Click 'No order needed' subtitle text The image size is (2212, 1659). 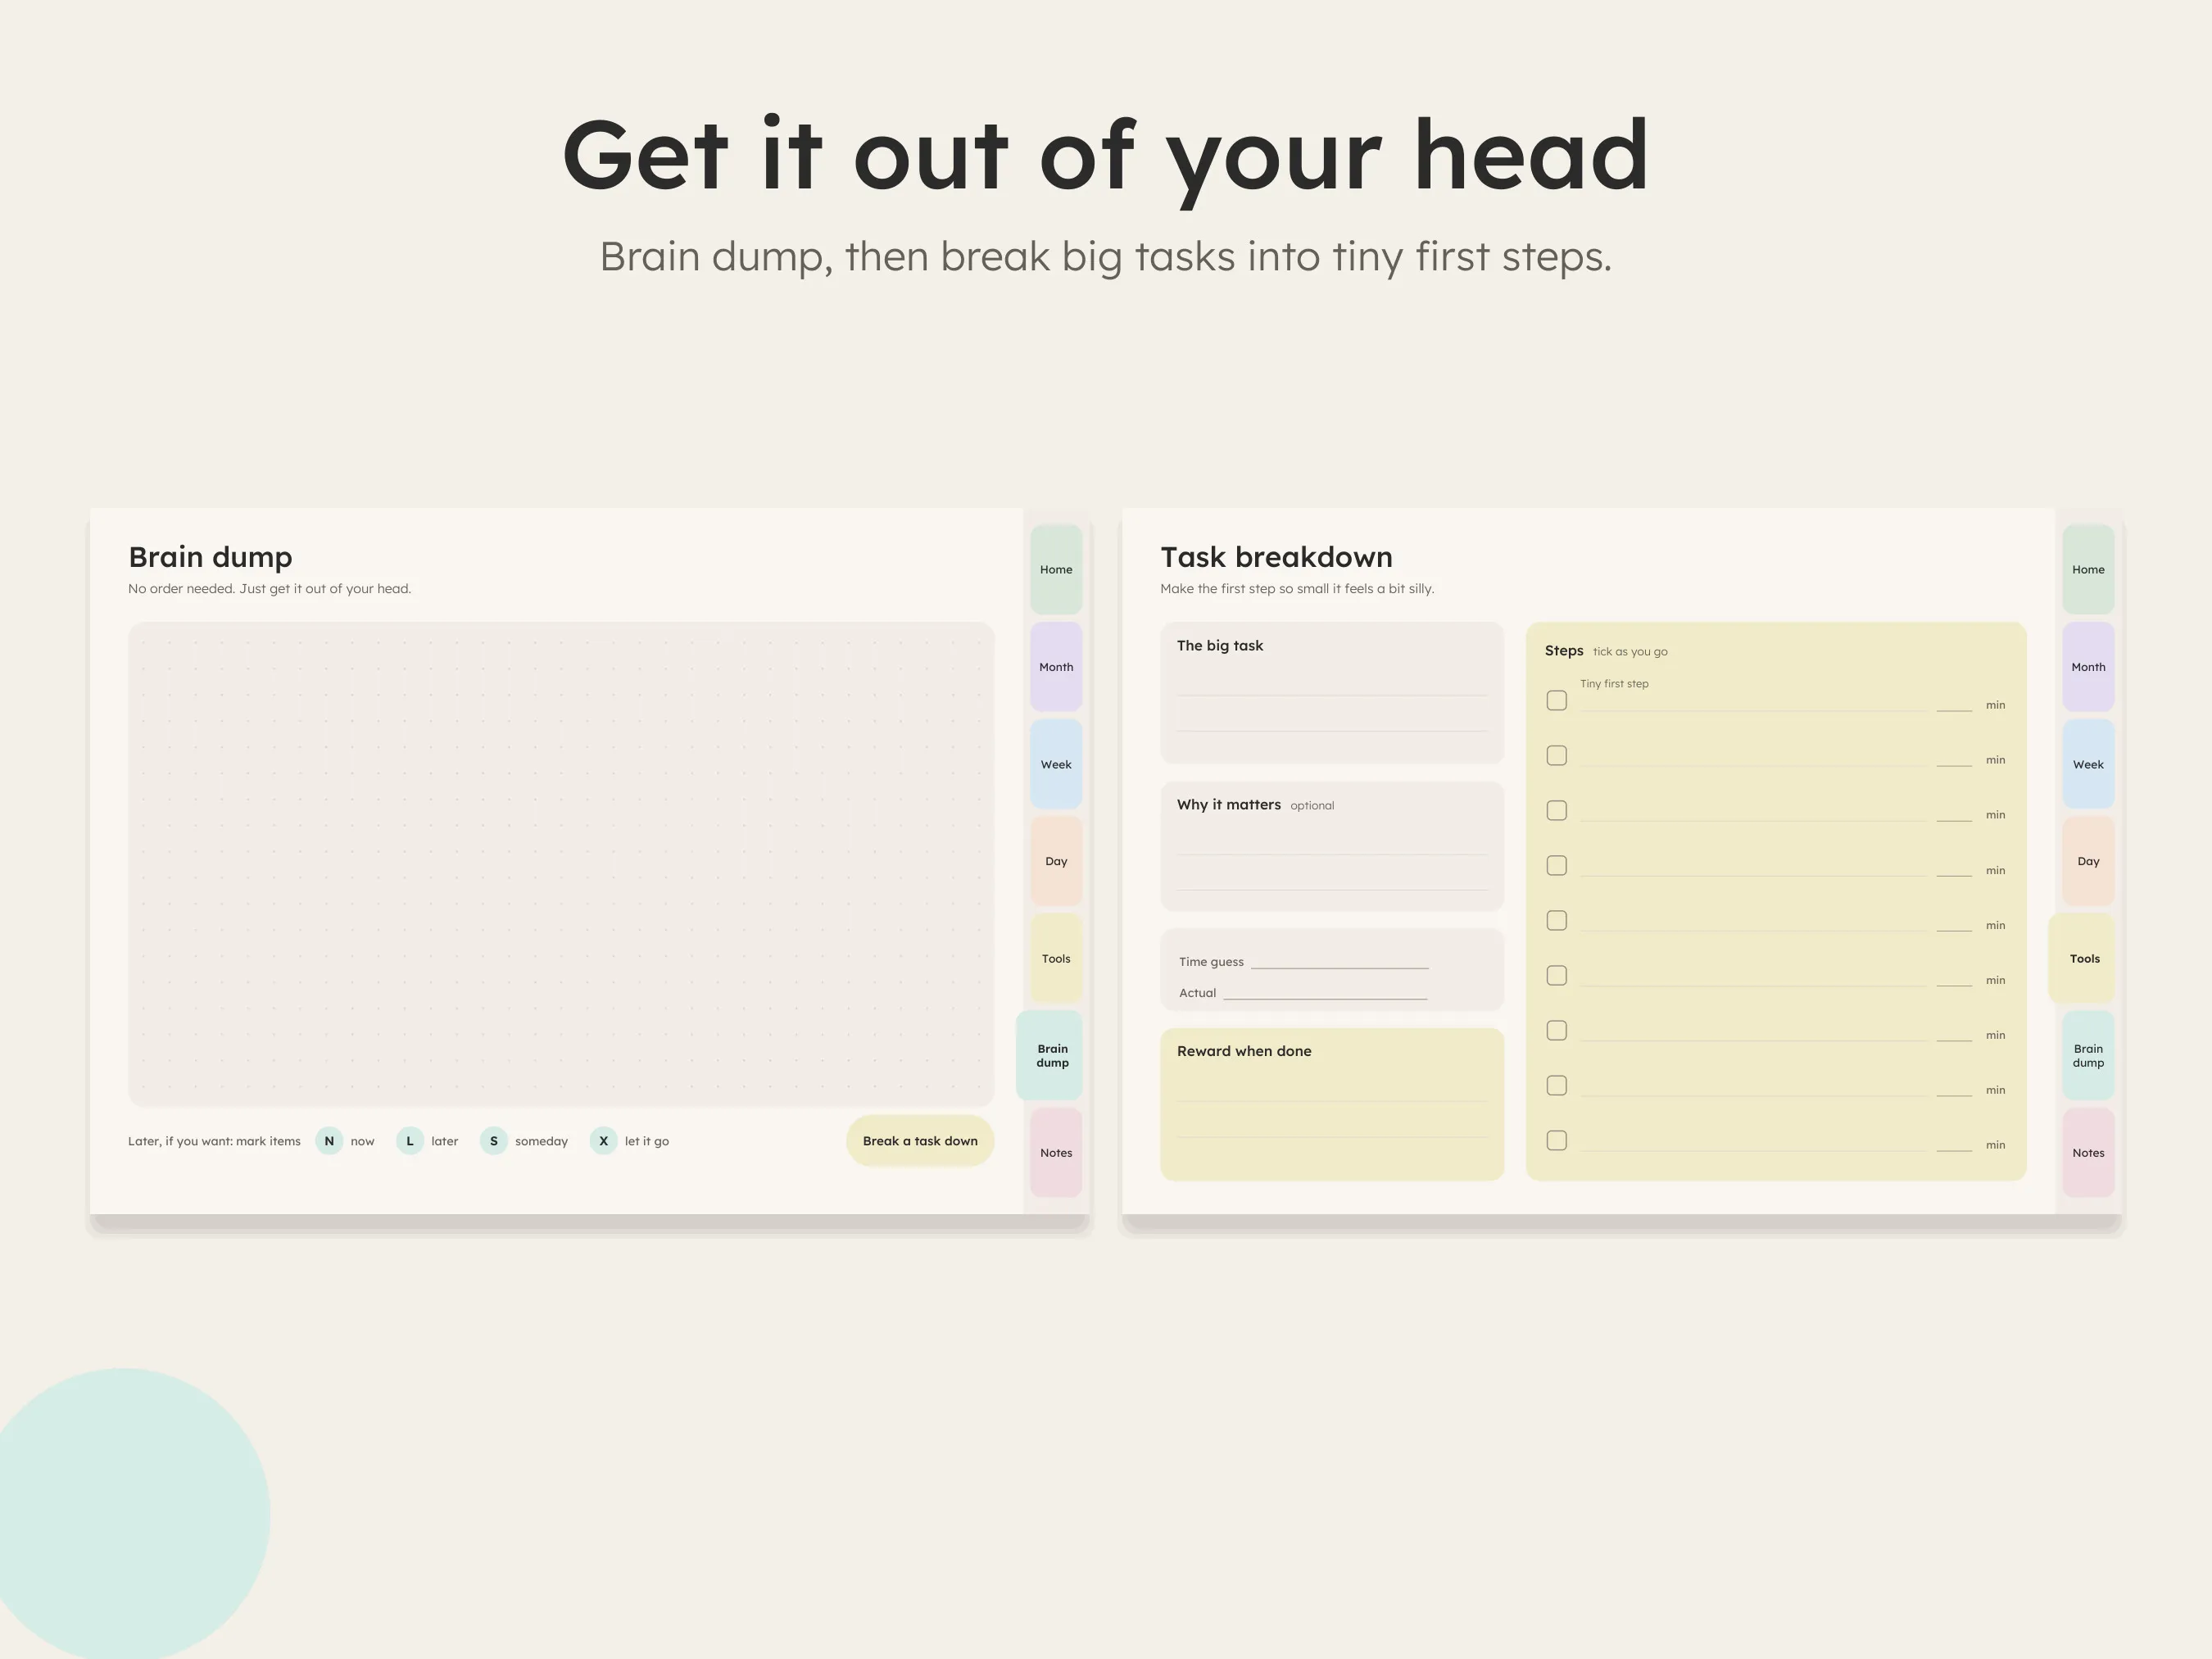269,589
